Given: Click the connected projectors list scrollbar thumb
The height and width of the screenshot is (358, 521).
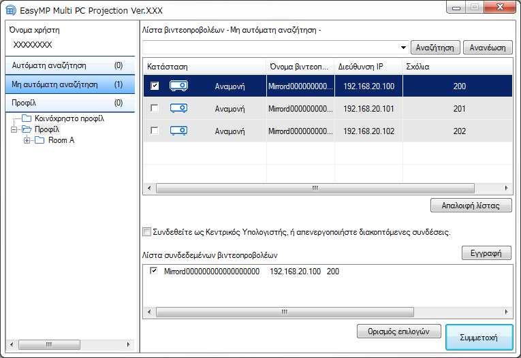Looking at the screenshot, I should coord(285,312).
